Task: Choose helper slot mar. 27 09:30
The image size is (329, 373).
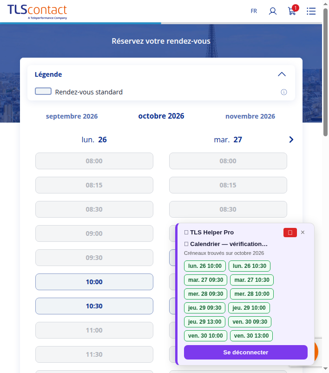Action: [205, 280]
